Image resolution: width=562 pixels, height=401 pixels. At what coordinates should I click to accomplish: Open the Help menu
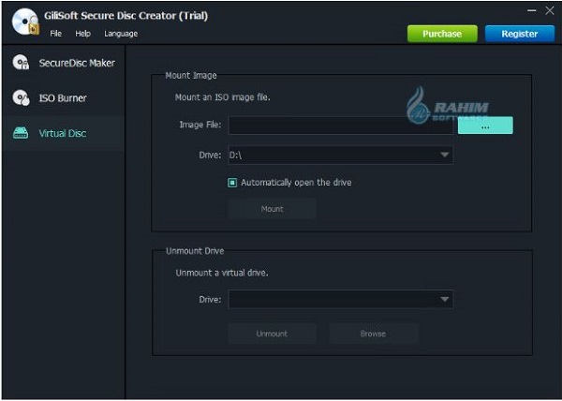click(82, 34)
